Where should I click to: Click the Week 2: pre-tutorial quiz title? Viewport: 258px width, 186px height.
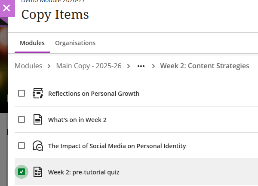[84, 172]
